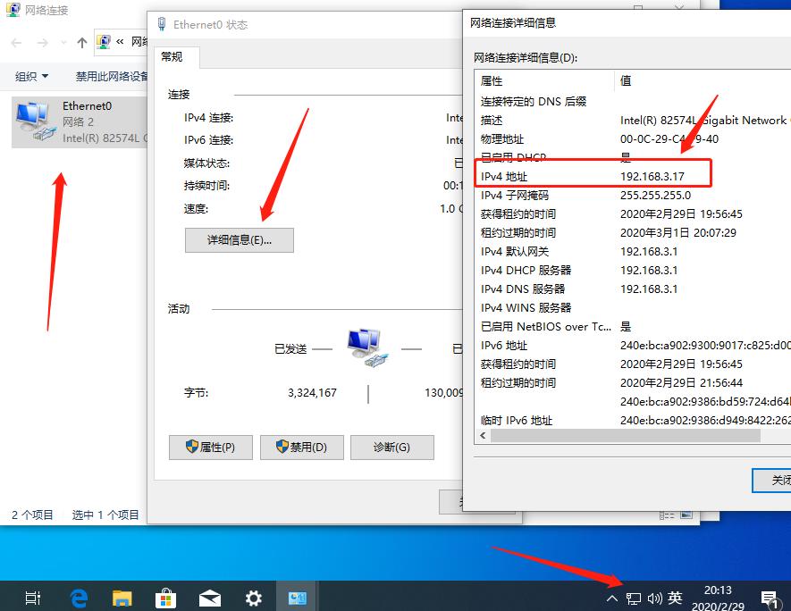Click the 英 input language indicator
791x611 pixels.
point(676,598)
